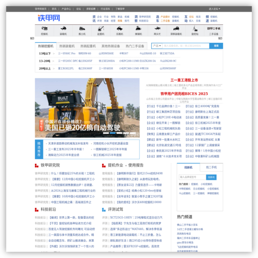Click the red icon beside 铁甲研究院 heading
Viewport: 258px width, 258px height.
(37, 166)
